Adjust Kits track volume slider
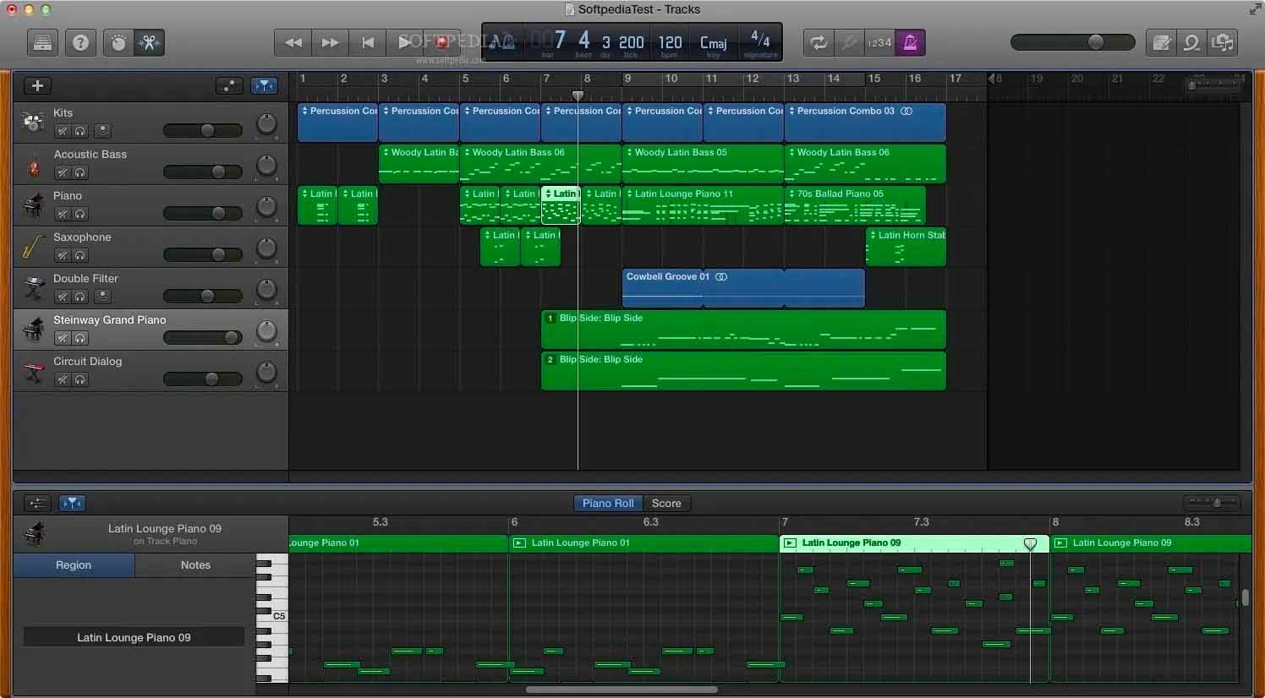1265x698 pixels. coord(203,130)
